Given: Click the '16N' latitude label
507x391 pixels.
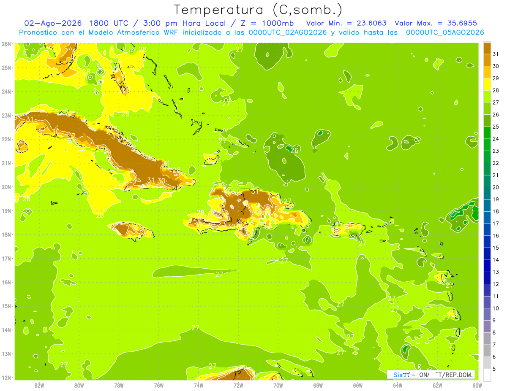Looking at the screenshot, I should click(x=6, y=282).
